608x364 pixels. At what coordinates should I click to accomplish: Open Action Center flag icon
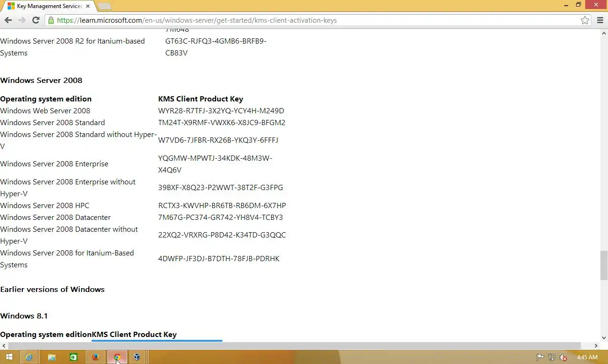click(540, 357)
